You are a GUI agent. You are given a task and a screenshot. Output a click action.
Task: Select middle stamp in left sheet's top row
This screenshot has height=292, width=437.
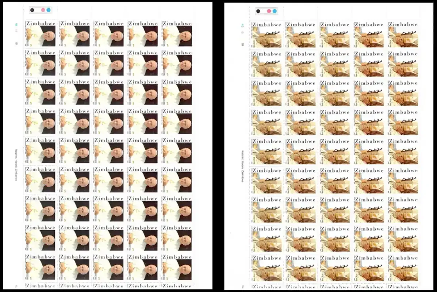[x=109, y=34]
